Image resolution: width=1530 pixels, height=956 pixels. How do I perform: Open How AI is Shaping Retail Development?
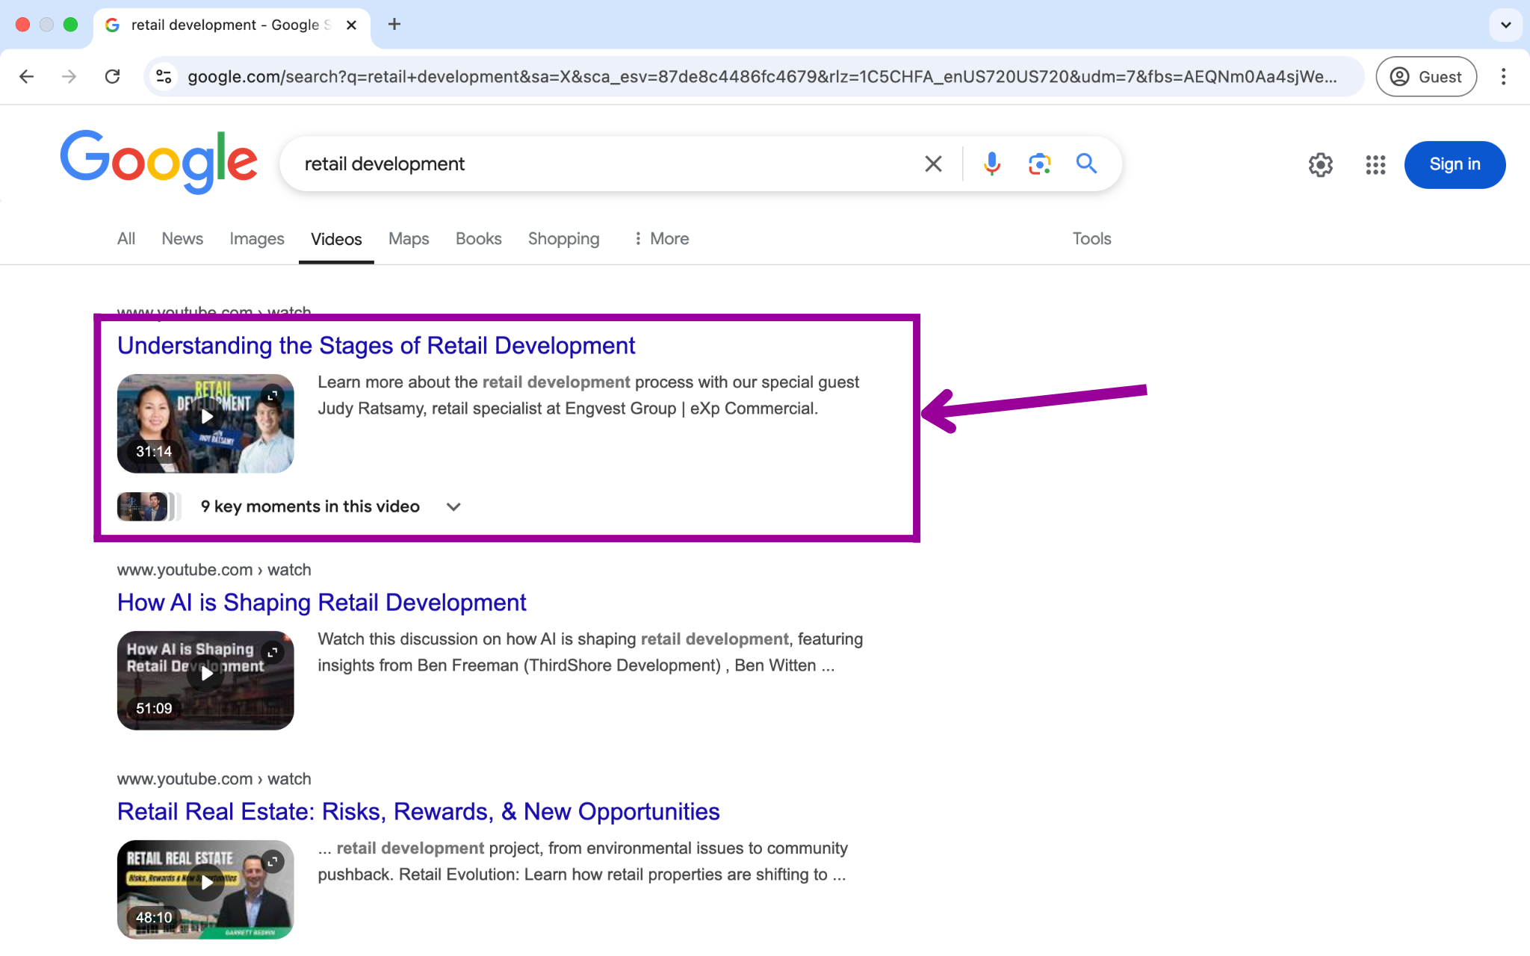[321, 602]
